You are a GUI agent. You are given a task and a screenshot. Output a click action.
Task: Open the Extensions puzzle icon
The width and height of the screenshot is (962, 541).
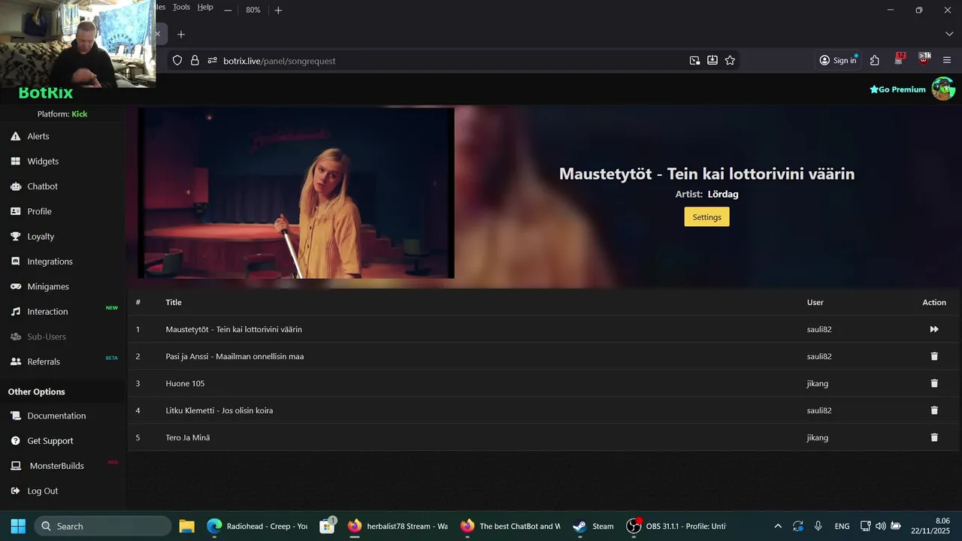tap(875, 60)
